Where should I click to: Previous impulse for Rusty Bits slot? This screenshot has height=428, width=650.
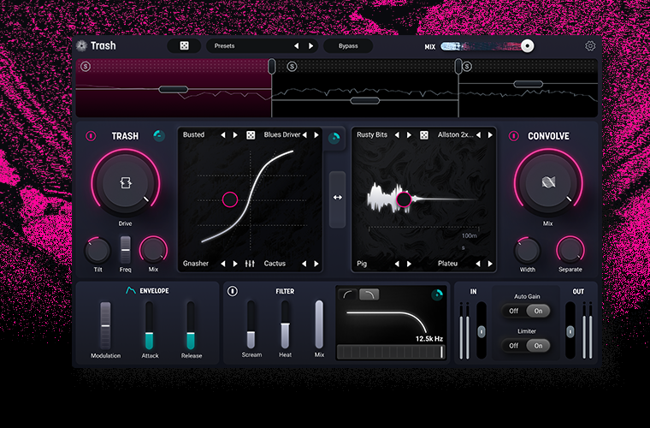[x=397, y=135]
